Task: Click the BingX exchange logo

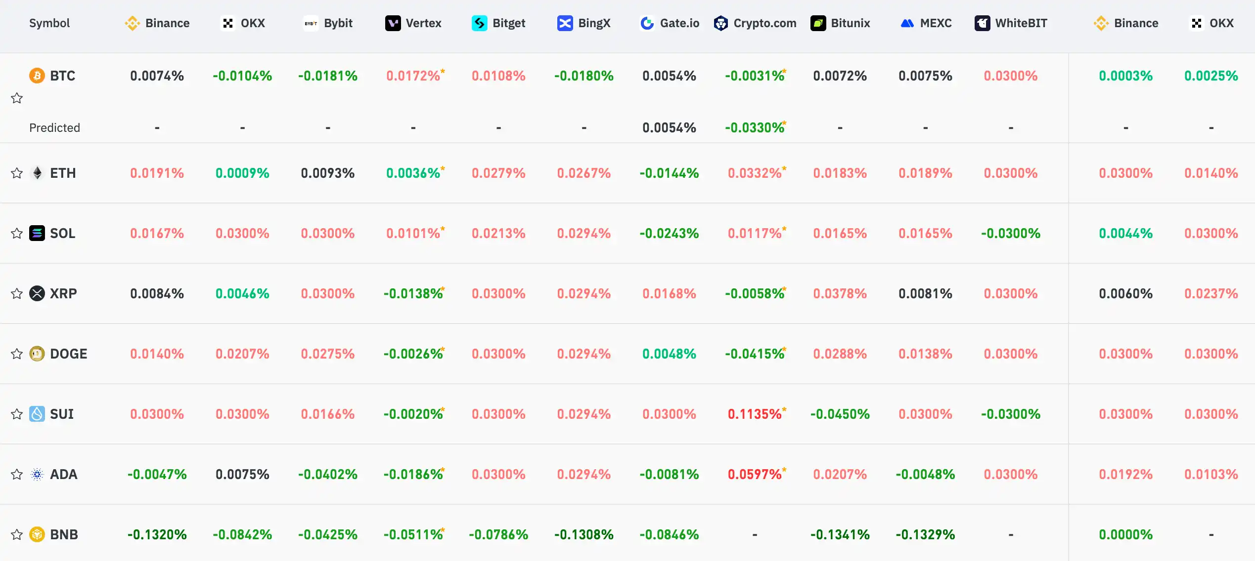Action: click(x=565, y=23)
